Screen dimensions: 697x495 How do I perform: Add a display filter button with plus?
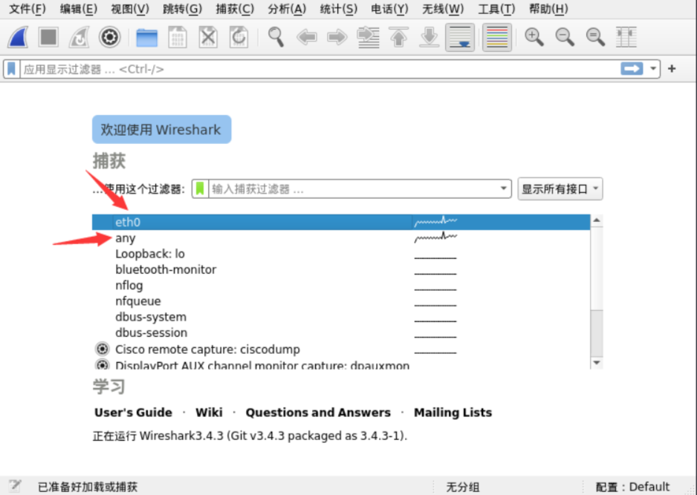pos(672,69)
